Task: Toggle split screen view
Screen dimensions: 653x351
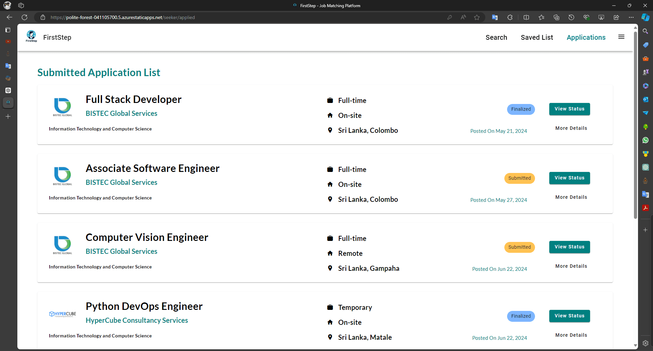Action: [526, 17]
